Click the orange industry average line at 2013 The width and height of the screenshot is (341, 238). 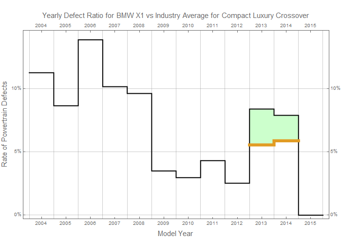(262, 145)
